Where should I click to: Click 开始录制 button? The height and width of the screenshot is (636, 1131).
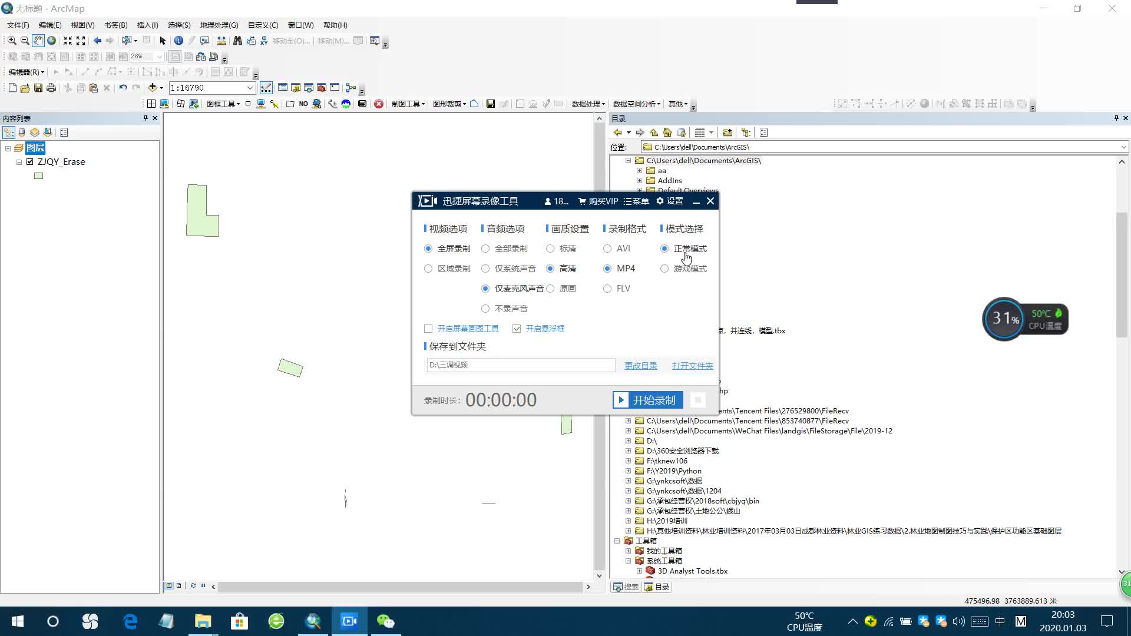point(647,400)
